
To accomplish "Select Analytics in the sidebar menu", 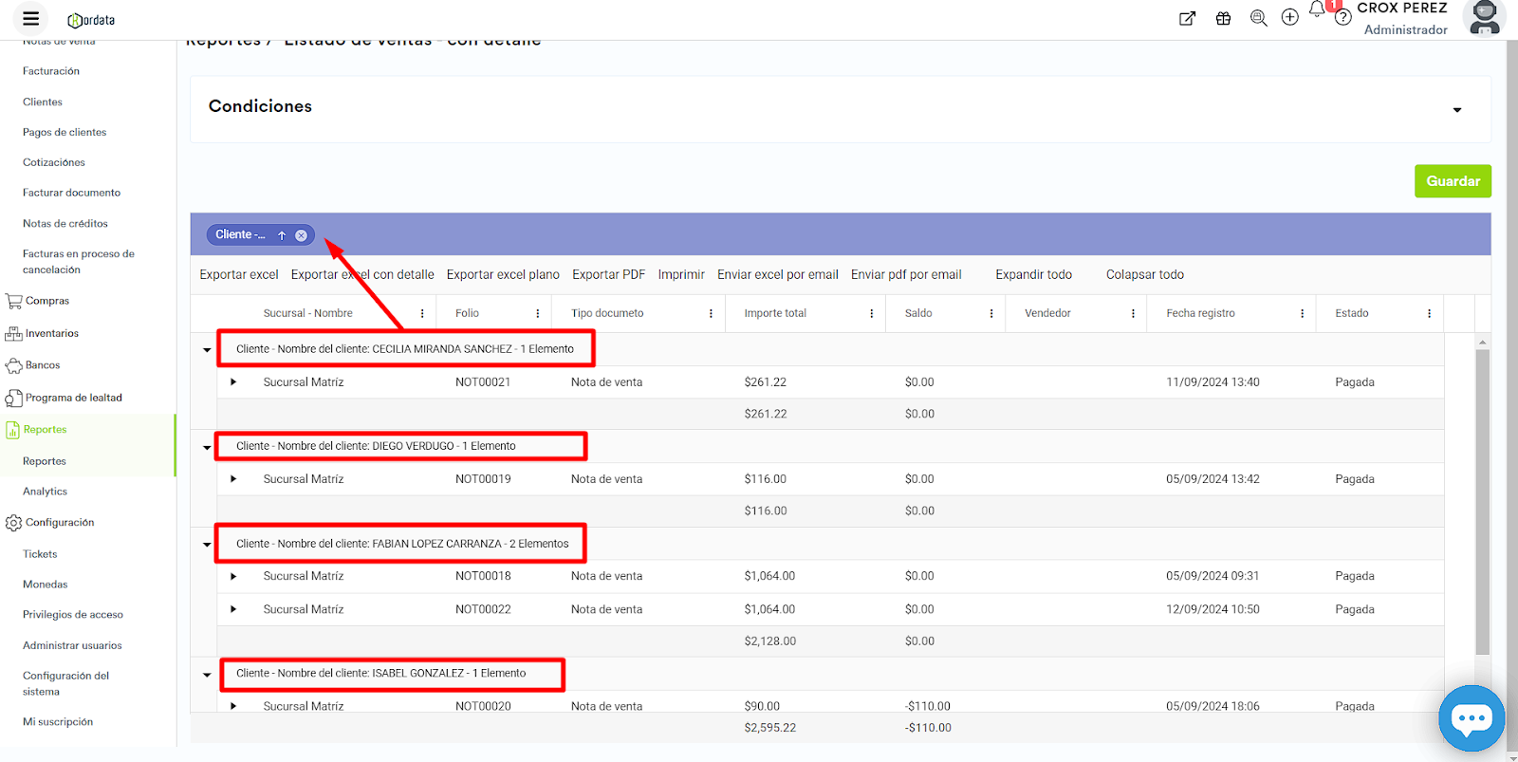I will coord(45,492).
